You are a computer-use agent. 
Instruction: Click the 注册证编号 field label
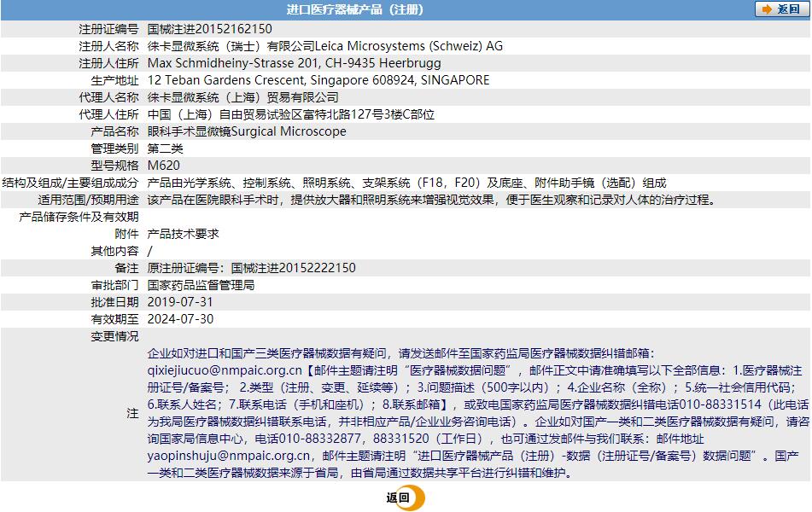click(108, 29)
